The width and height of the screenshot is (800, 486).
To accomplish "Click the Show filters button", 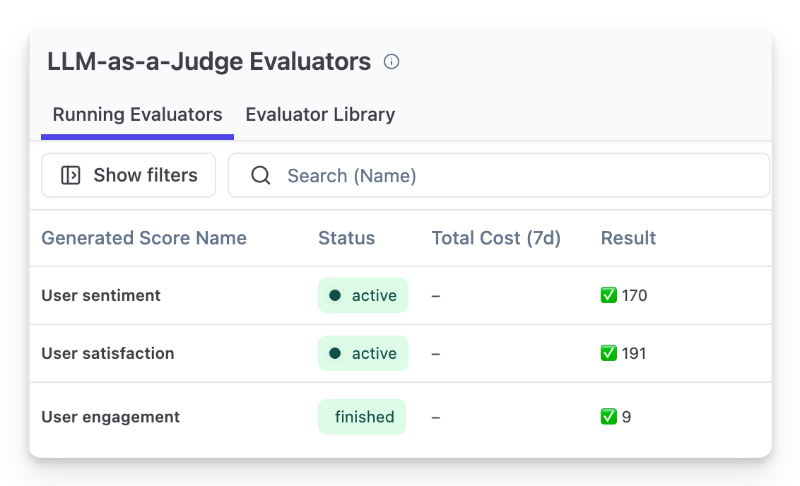I will click(128, 174).
